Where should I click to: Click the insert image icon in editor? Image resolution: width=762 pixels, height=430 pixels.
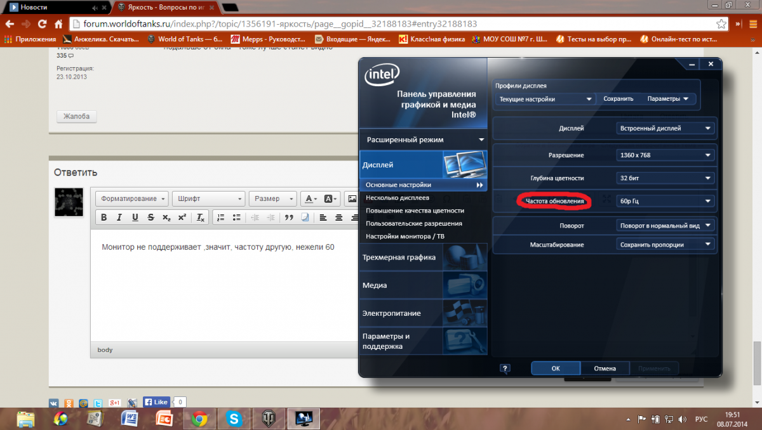[x=352, y=199]
